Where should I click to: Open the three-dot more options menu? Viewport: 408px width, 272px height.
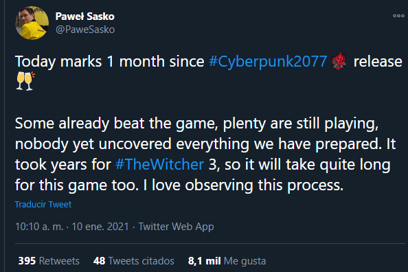click(398, 16)
